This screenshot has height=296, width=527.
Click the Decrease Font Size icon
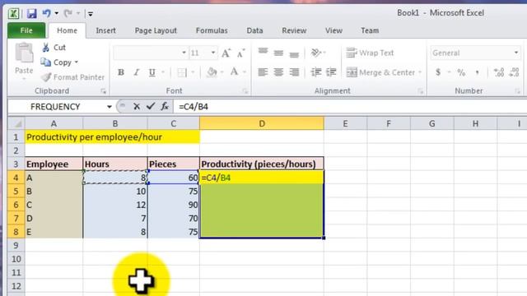(x=241, y=53)
